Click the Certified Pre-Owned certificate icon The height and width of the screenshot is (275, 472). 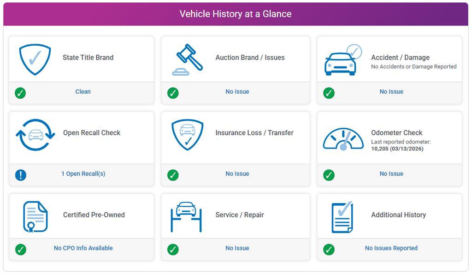(35, 216)
